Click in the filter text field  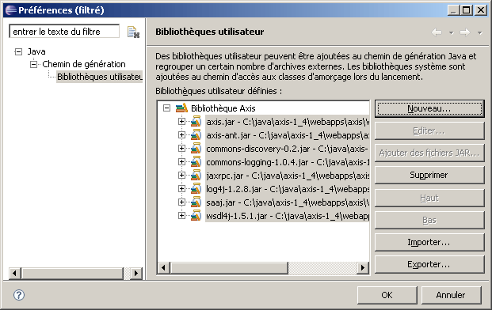(x=64, y=32)
